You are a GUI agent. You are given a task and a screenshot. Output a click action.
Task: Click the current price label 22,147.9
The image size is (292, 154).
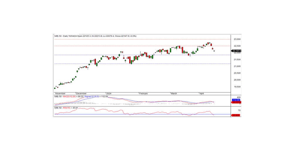pyautogui.click(x=236, y=51)
